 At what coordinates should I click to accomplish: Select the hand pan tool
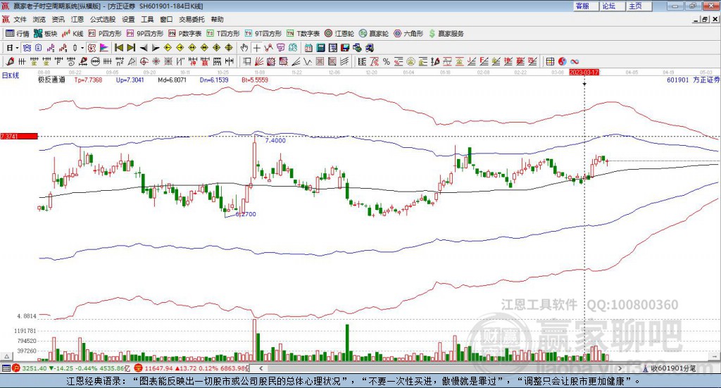click(x=244, y=48)
